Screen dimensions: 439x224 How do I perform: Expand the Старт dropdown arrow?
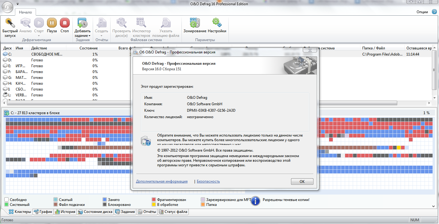39,36
